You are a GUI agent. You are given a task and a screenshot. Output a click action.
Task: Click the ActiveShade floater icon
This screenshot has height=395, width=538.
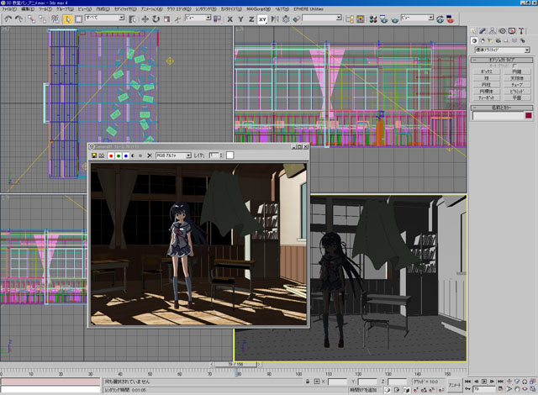point(451,19)
